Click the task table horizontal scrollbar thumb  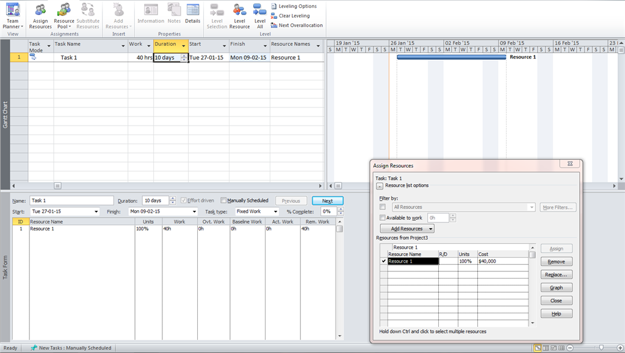57,186
